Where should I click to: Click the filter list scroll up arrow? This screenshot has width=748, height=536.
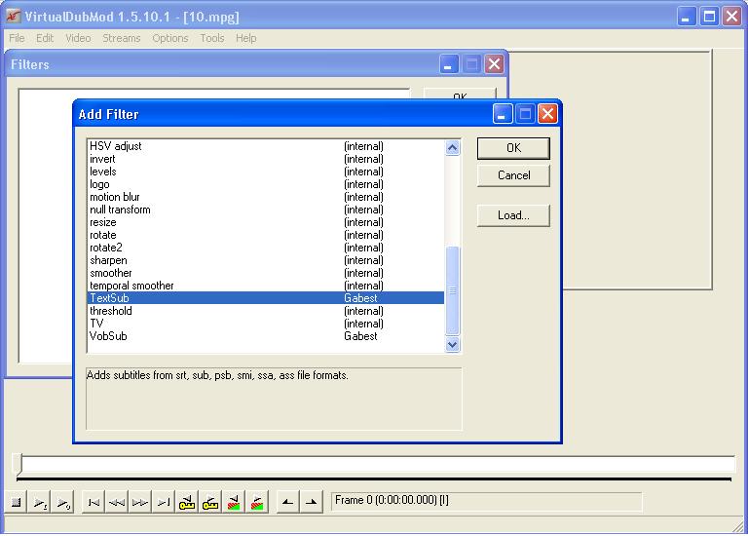click(x=452, y=148)
